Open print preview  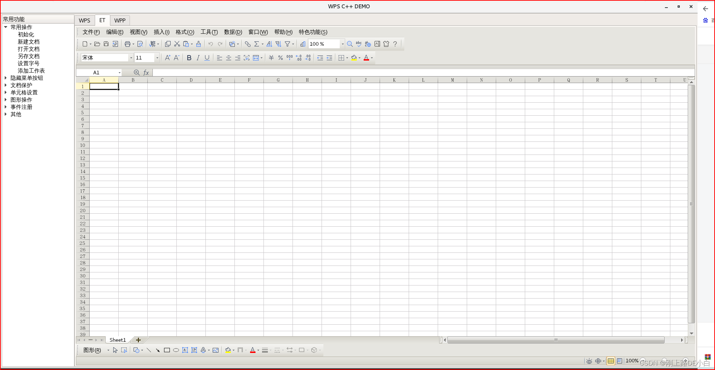(140, 44)
